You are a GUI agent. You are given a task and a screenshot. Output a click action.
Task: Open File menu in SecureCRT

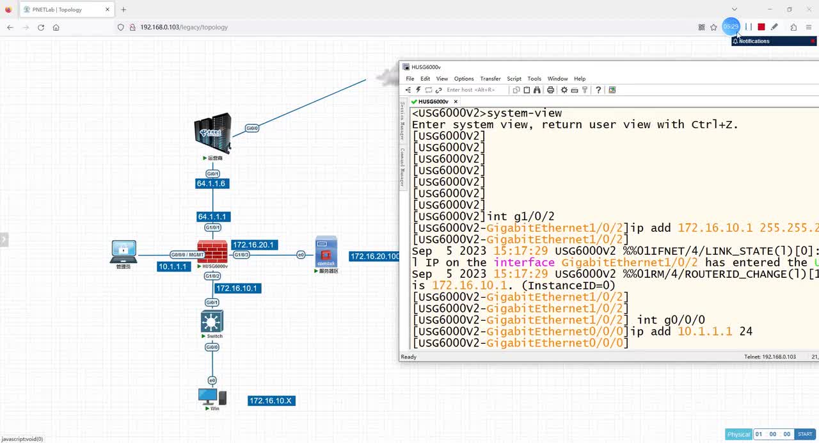point(410,79)
